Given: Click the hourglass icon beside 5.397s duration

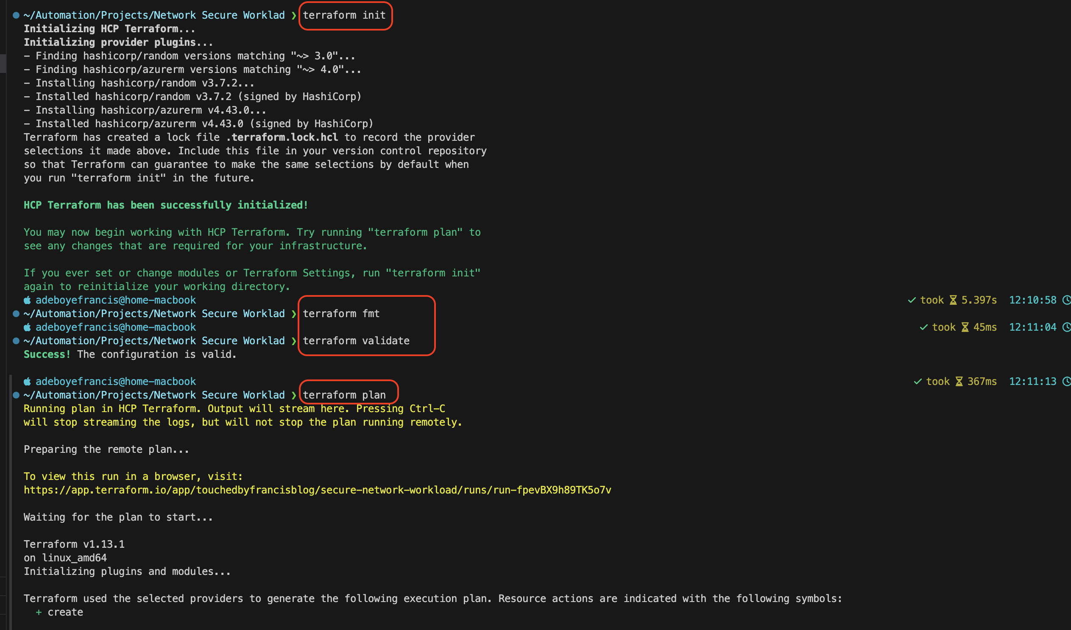Looking at the screenshot, I should point(953,300).
